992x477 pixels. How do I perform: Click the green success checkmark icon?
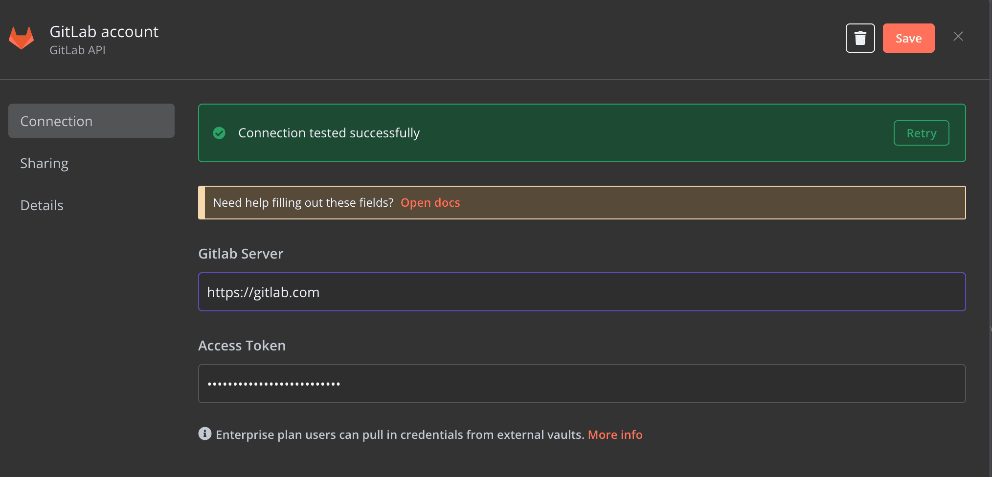[x=219, y=133]
